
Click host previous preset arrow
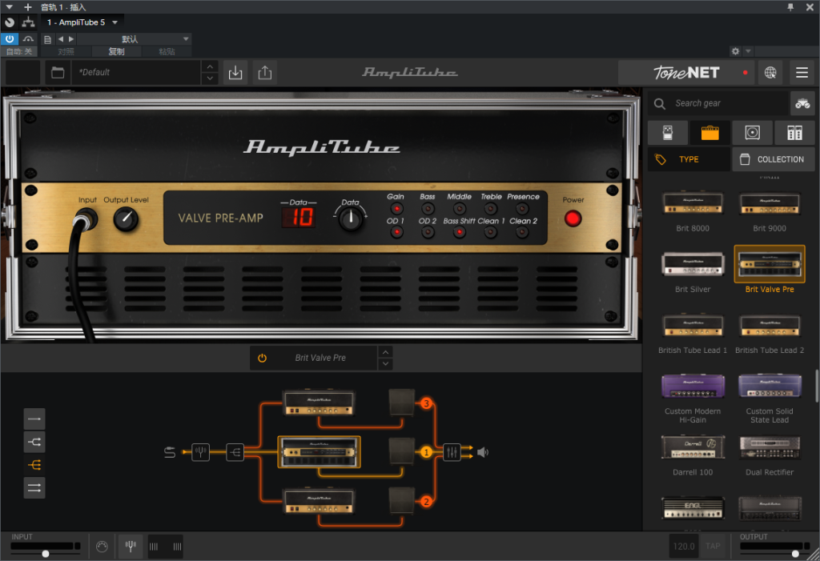[x=61, y=39]
